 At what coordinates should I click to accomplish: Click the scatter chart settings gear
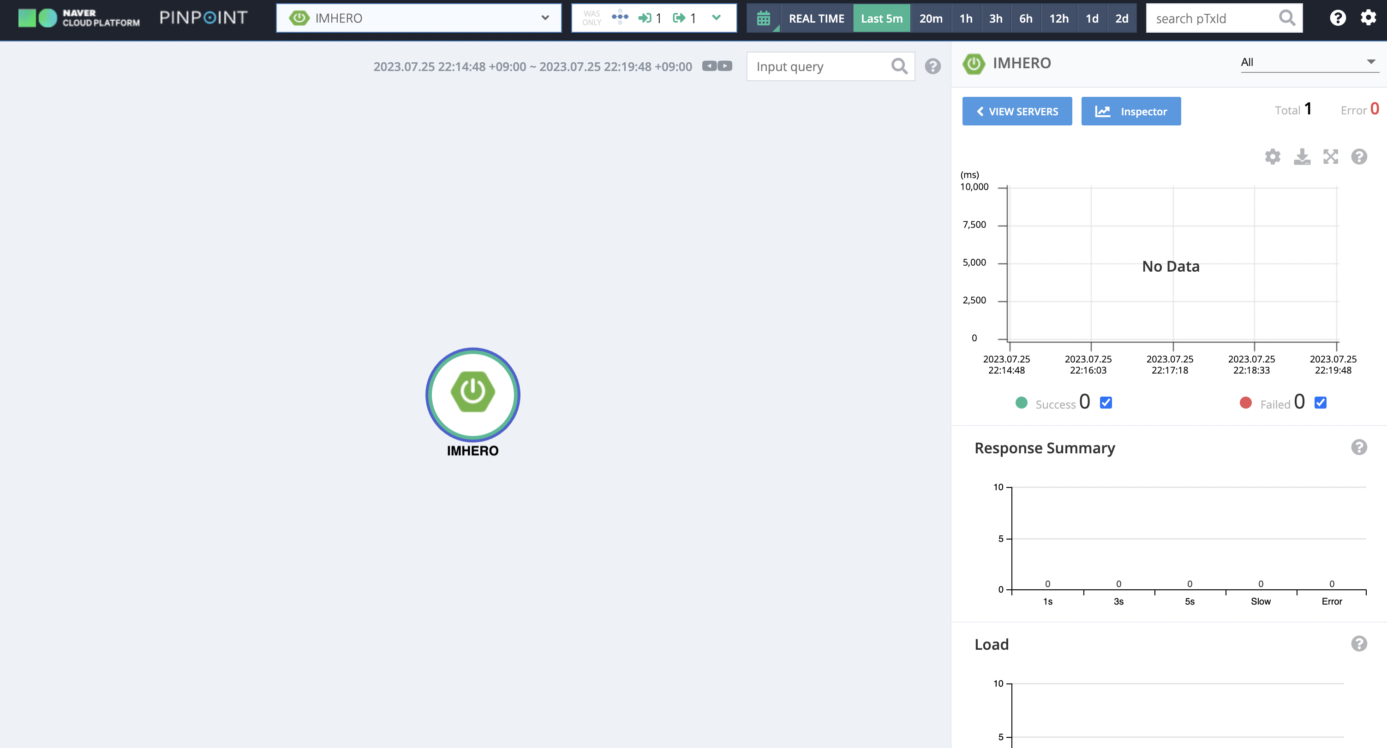(1272, 157)
